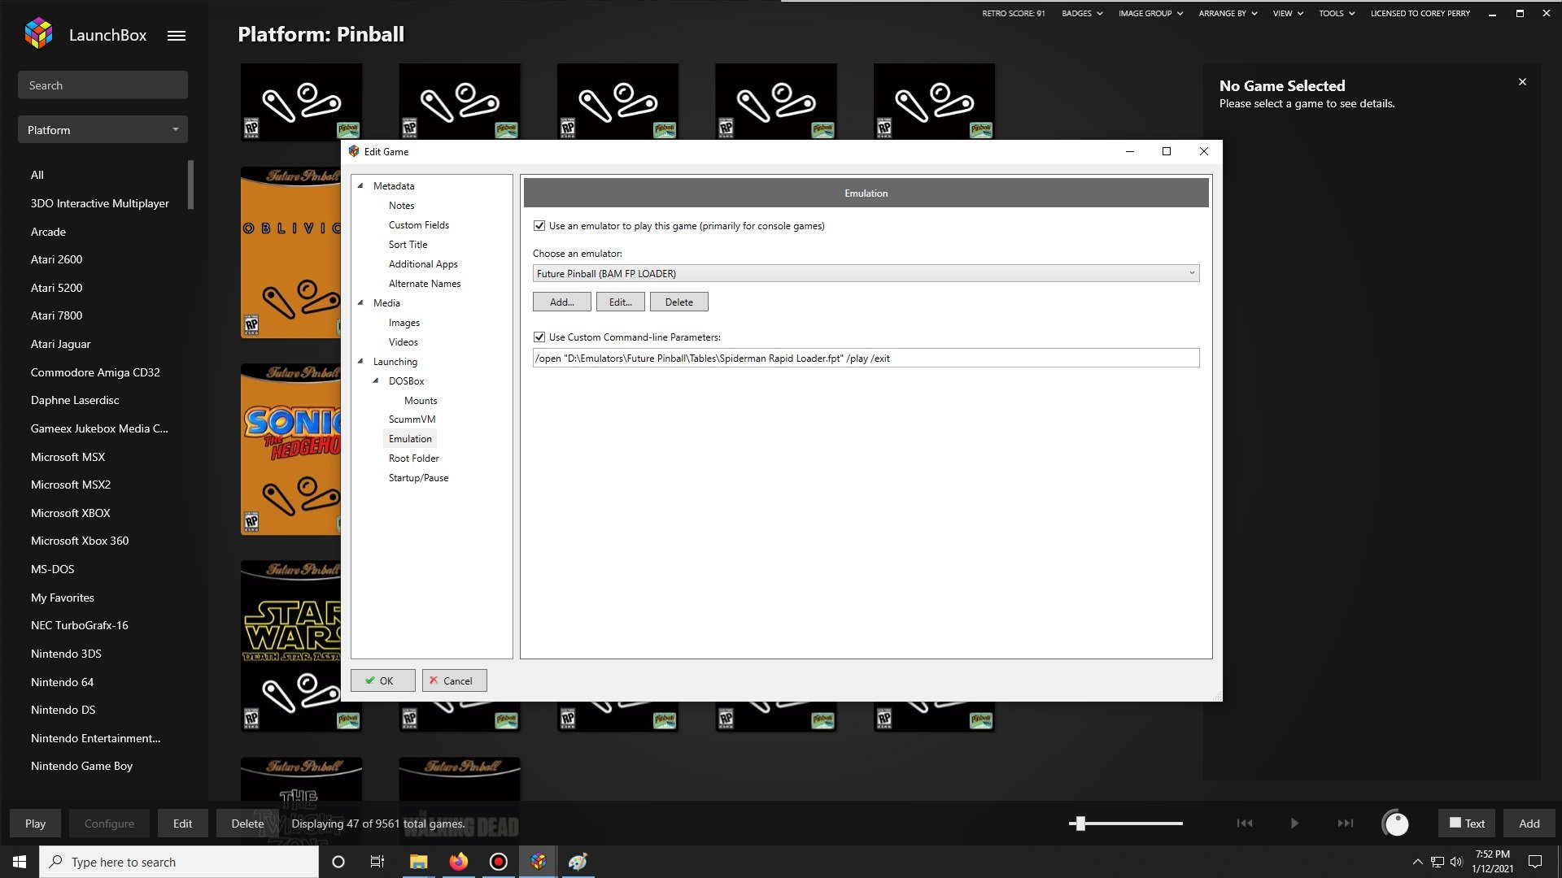Screen dimensions: 1562x878
Task: Skip to previous track in music controls
Action: (1245, 824)
